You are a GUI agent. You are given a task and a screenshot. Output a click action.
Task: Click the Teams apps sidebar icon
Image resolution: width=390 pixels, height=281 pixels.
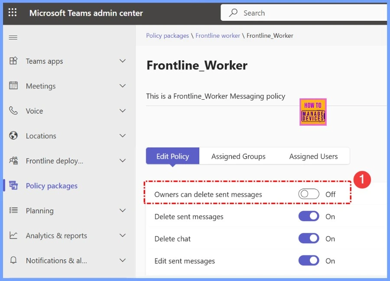(x=13, y=61)
